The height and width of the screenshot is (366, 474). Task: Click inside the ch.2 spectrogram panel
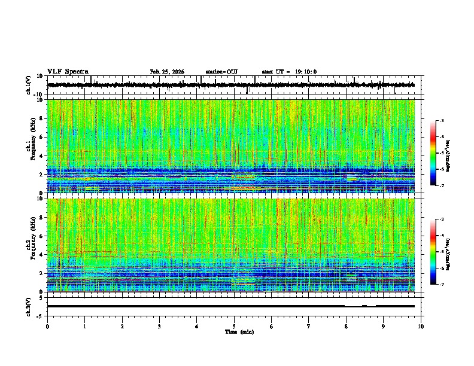coord(231,245)
